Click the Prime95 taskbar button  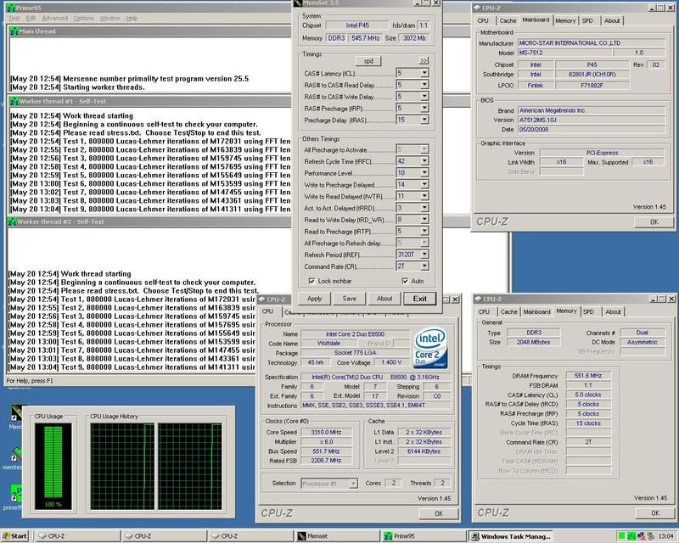tap(409, 536)
